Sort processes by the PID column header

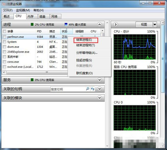click(40, 31)
